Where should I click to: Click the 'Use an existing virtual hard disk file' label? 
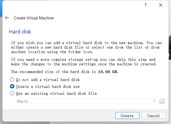pos(56,93)
